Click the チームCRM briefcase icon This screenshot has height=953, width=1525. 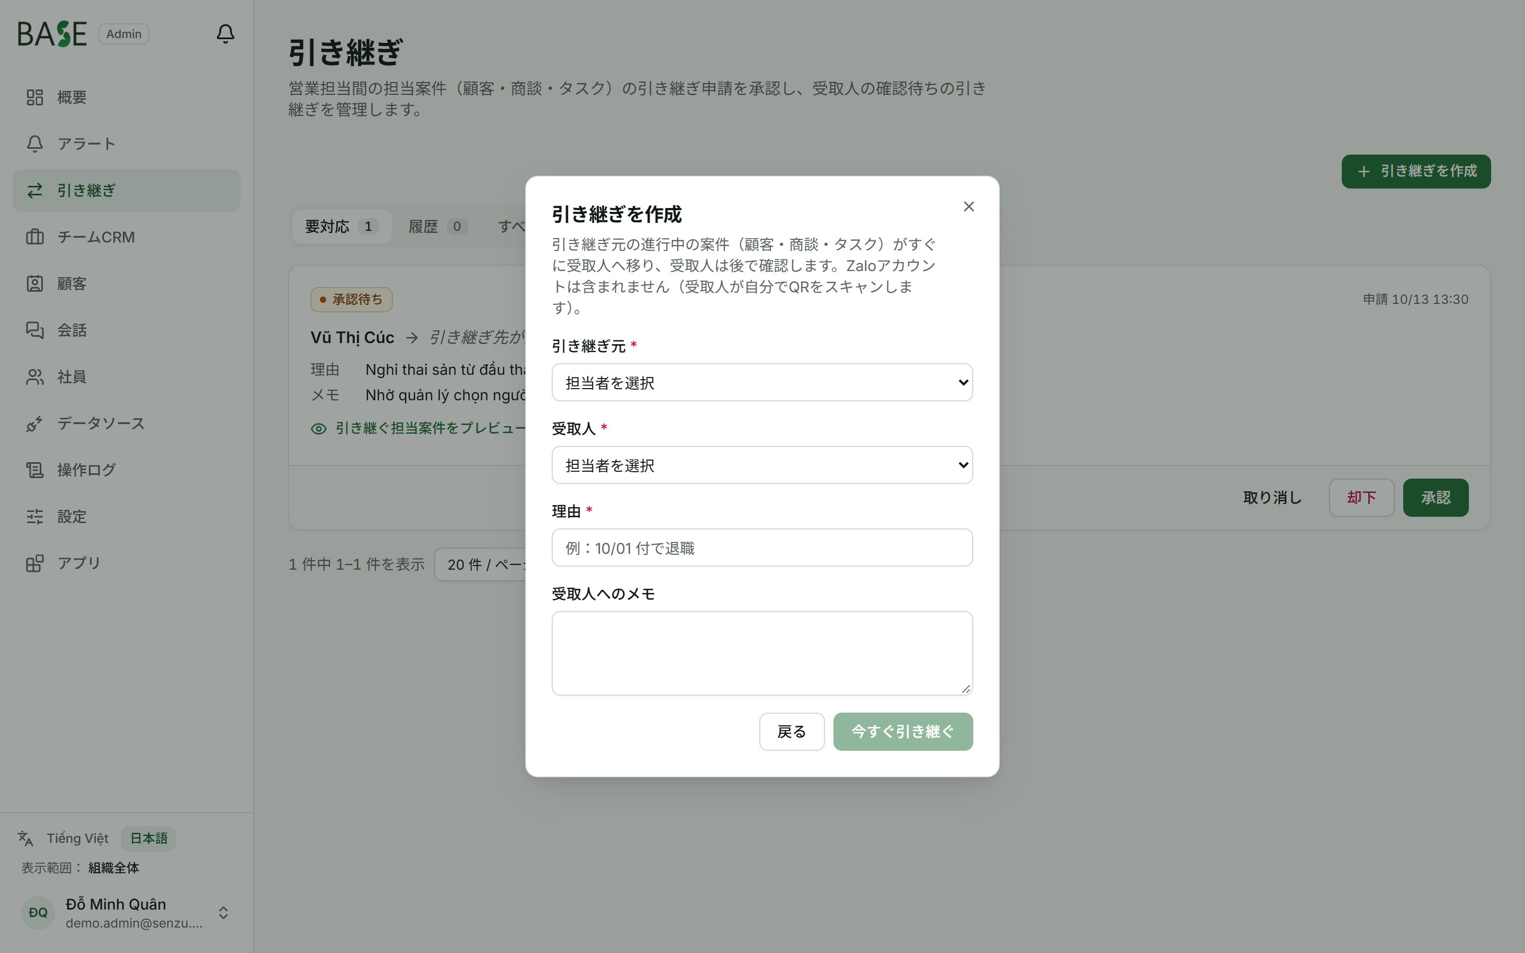(x=34, y=237)
